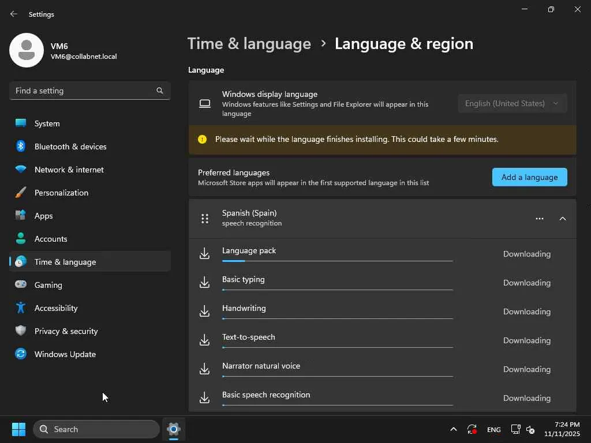
Task: Open the Windows display language dropdown
Action: point(513,104)
